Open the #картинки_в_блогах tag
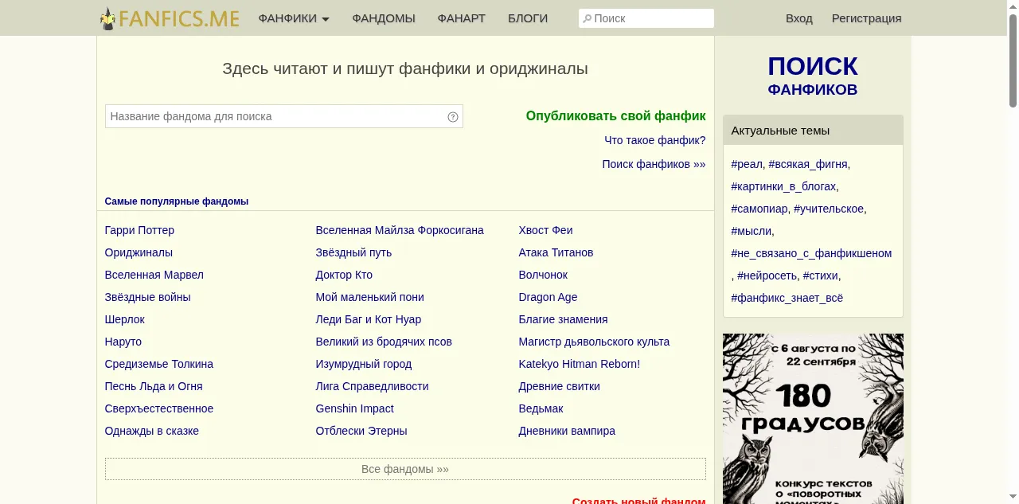1019x504 pixels. point(783,186)
